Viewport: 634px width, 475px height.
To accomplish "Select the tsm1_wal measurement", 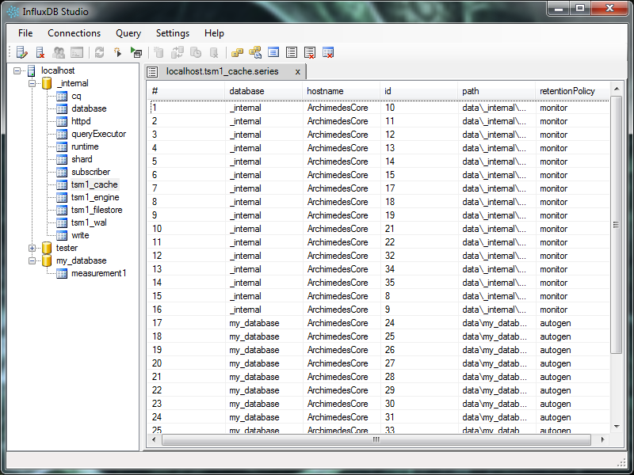I will coord(89,222).
